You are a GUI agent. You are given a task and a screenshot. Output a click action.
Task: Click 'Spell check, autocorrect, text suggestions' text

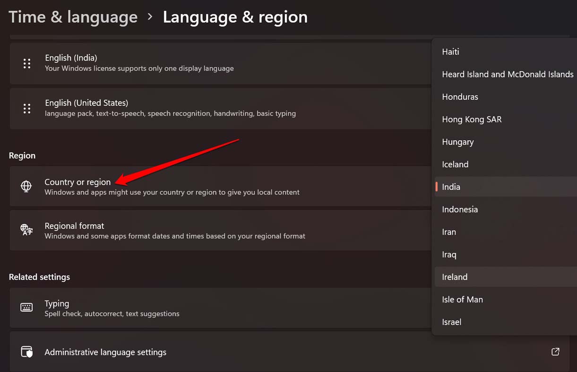[x=112, y=313]
